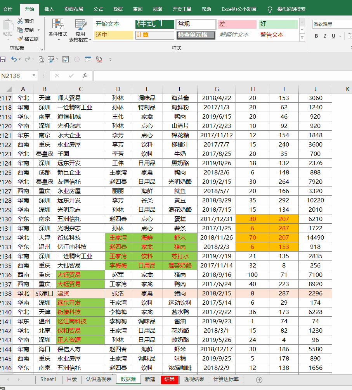This screenshot has height=390, width=352.
Task: Show next sheet tabs with right arrow
Action: 19,380
